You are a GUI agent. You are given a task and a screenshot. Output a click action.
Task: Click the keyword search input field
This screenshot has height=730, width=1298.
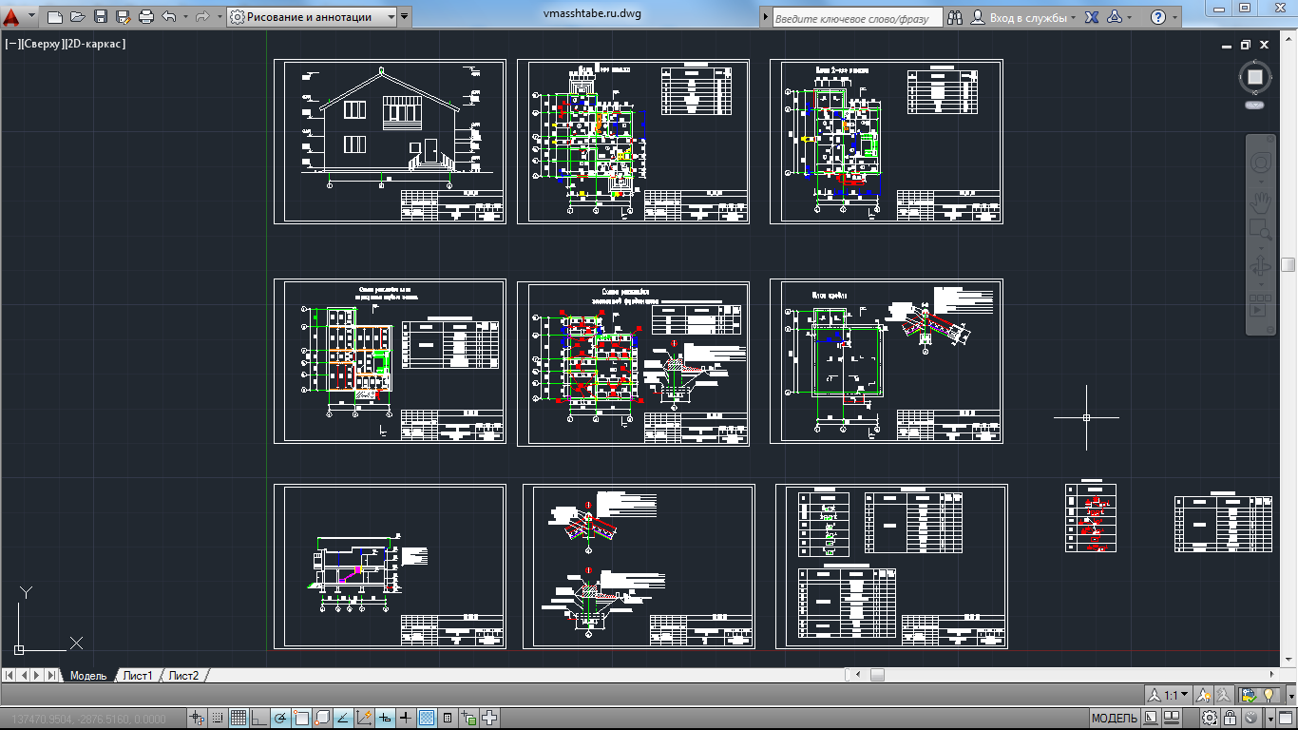pos(857,18)
